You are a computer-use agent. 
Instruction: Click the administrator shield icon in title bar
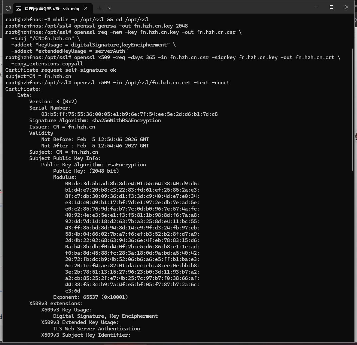pos(8,8)
